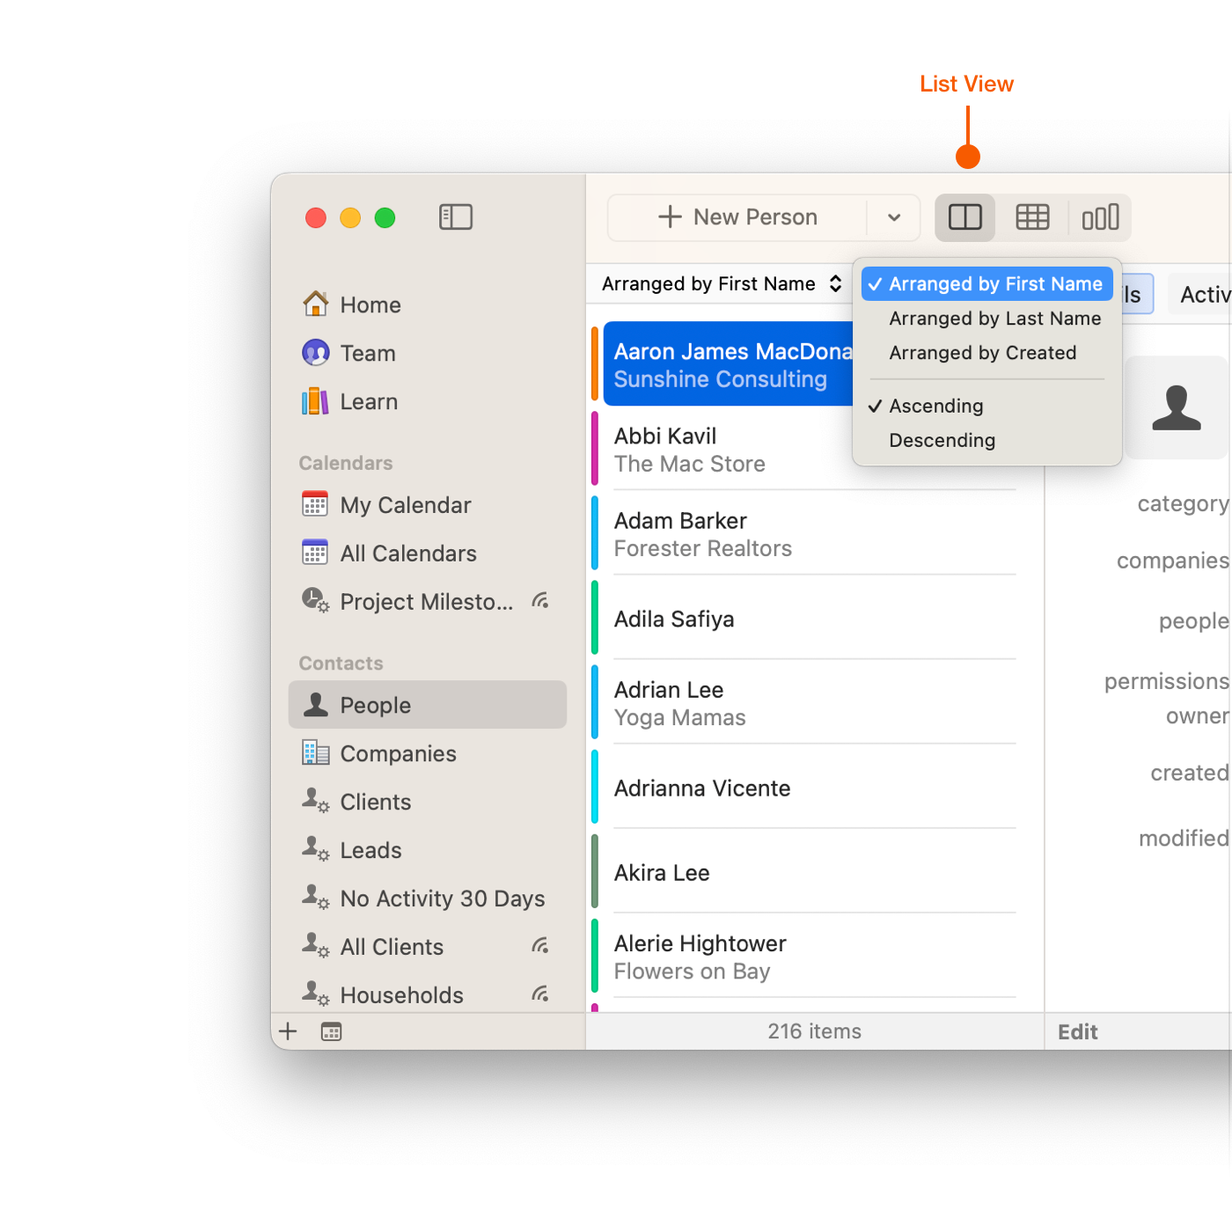The image size is (1232, 1232).
Task: Switch to the column chart view
Action: (1100, 217)
